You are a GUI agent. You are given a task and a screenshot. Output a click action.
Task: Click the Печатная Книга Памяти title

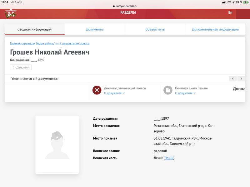click(191, 88)
